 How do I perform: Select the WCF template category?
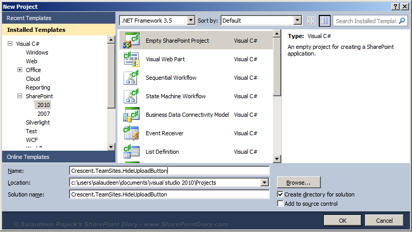click(x=32, y=140)
